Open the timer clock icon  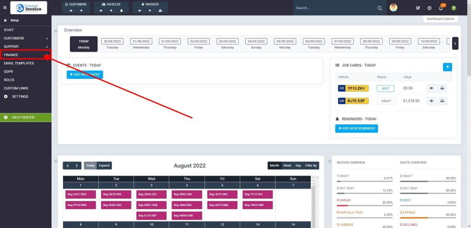point(429,8)
